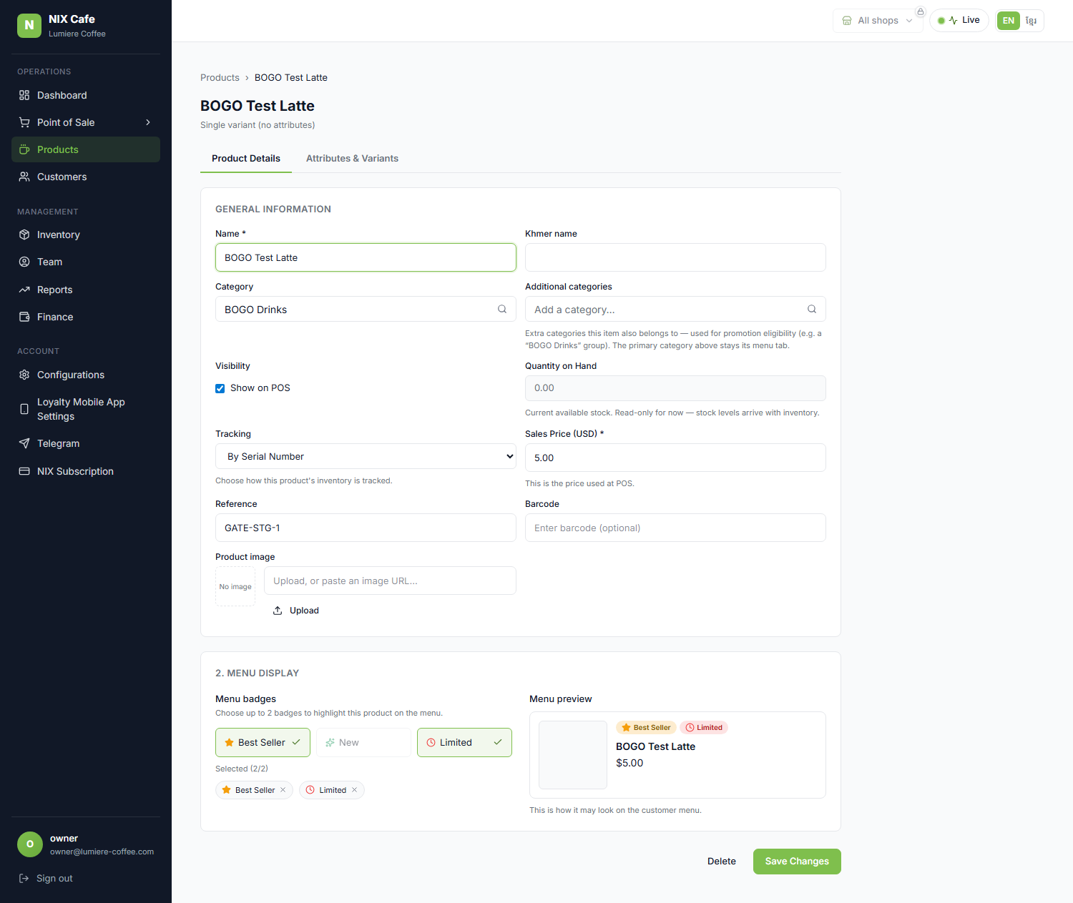Image resolution: width=1073 pixels, height=903 pixels.
Task: Open Dashboard from the sidebar
Action: click(x=86, y=95)
